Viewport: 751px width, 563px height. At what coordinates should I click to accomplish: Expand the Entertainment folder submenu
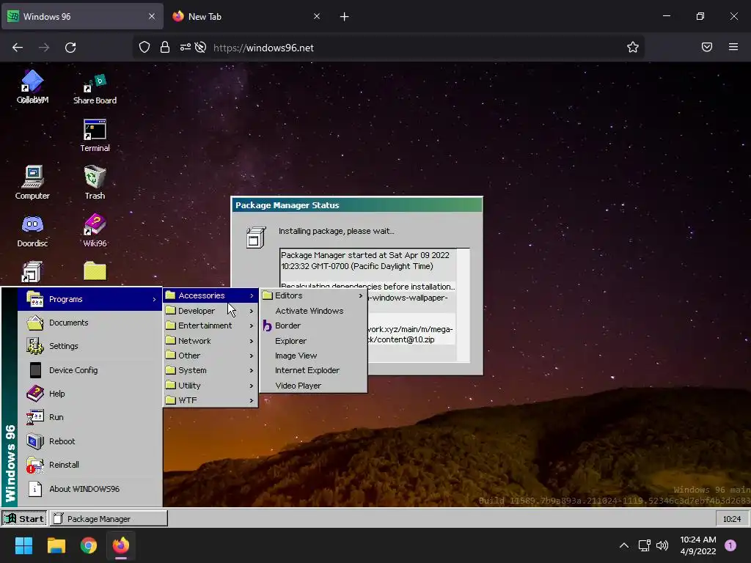tap(210, 325)
